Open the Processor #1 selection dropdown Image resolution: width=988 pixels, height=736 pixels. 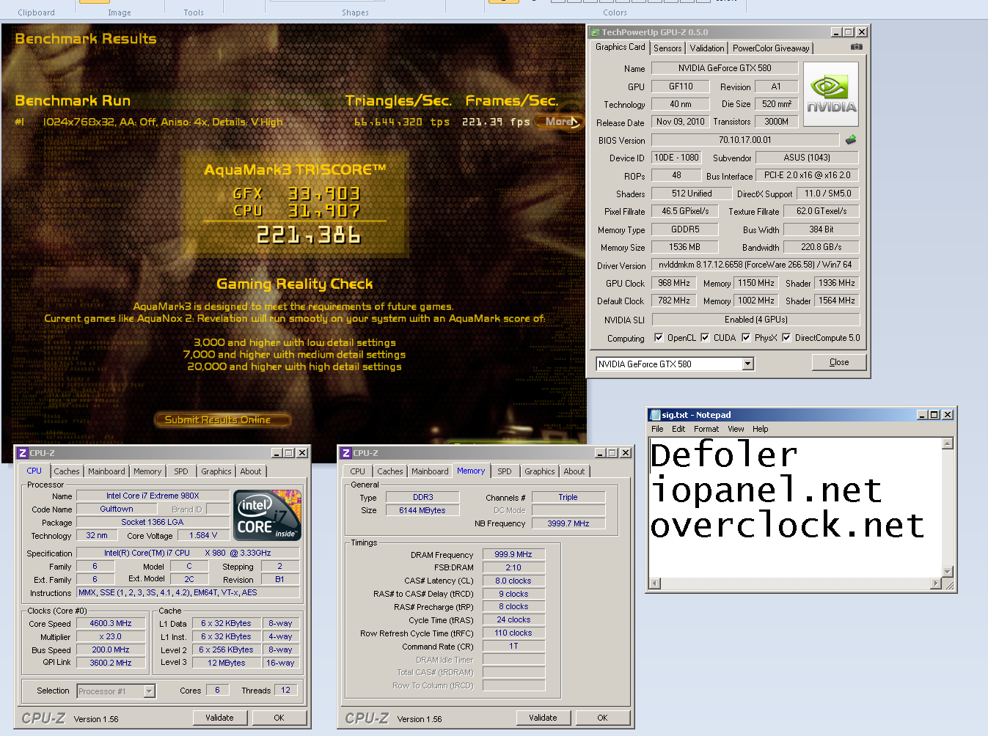pyautogui.click(x=149, y=691)
